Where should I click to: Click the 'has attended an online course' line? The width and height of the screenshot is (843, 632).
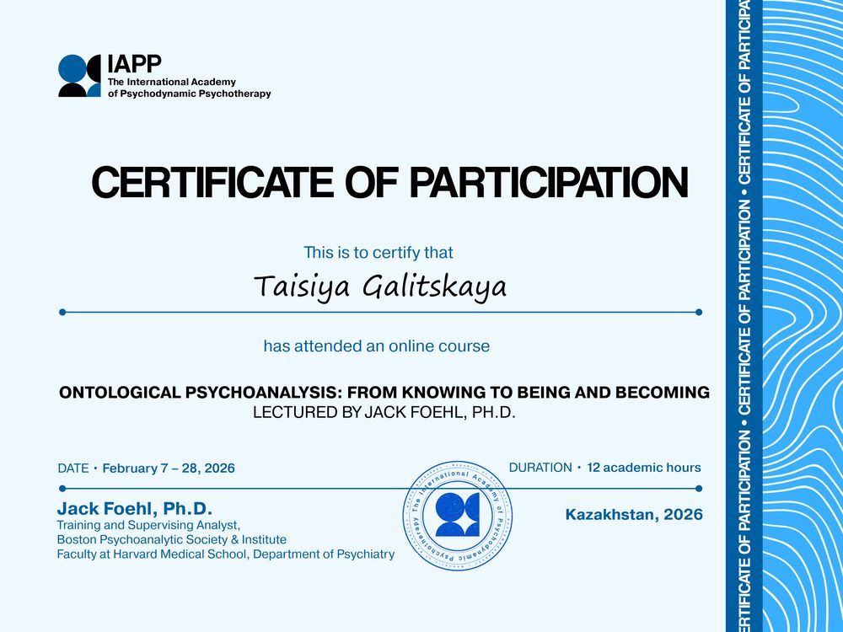[376, 346]
